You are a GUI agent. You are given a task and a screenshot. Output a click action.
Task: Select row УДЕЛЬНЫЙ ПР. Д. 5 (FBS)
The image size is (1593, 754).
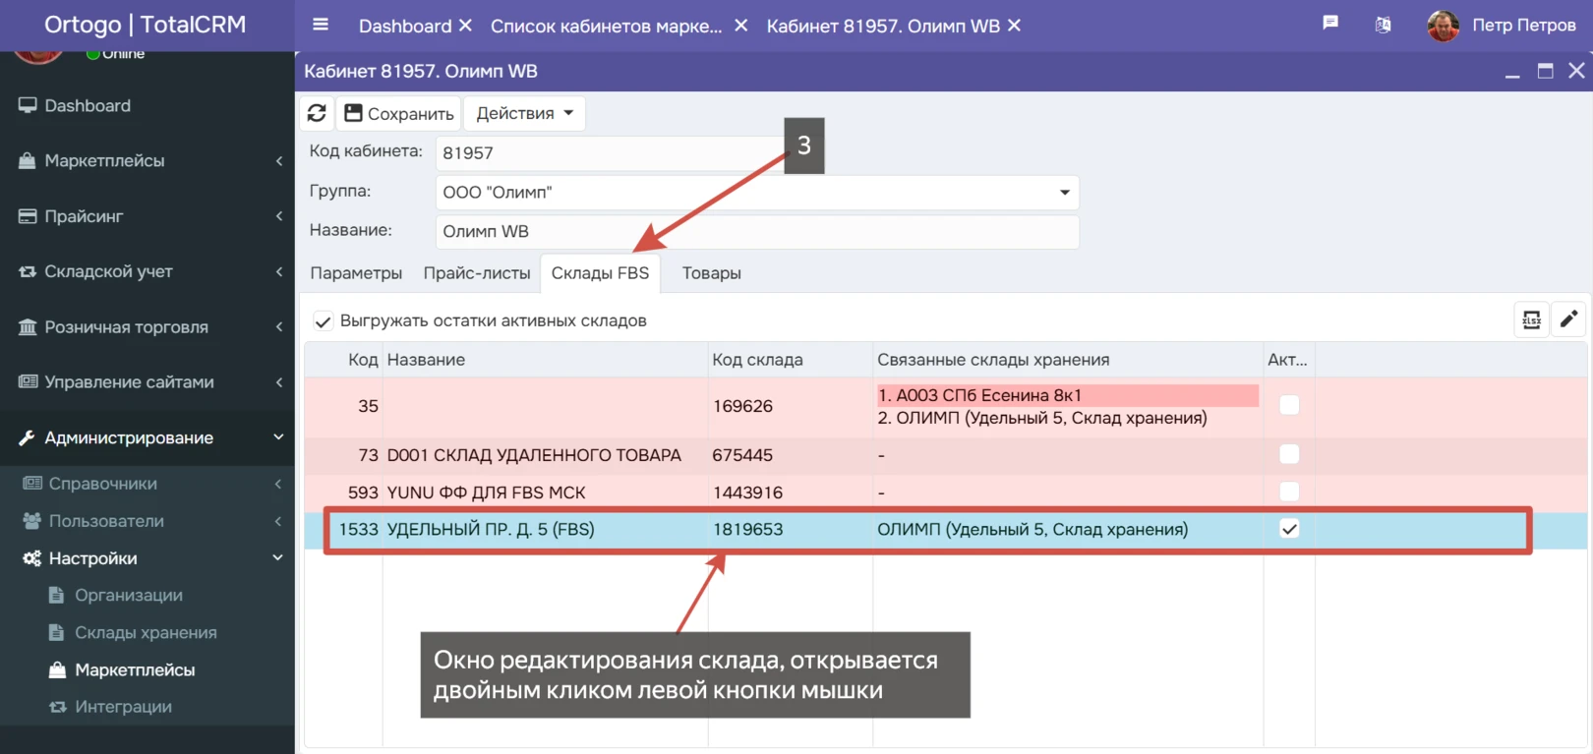(945, 529)
